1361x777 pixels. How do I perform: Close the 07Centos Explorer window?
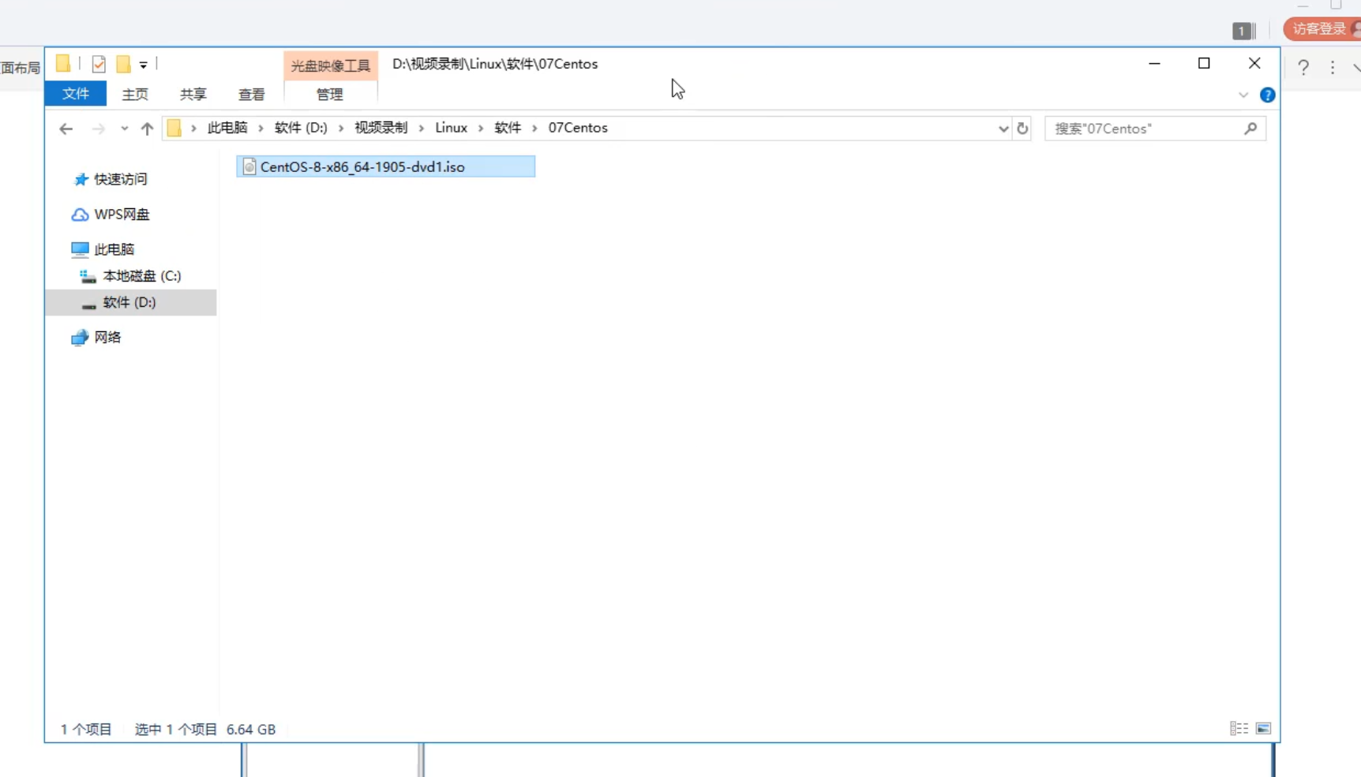[1254, 63]
